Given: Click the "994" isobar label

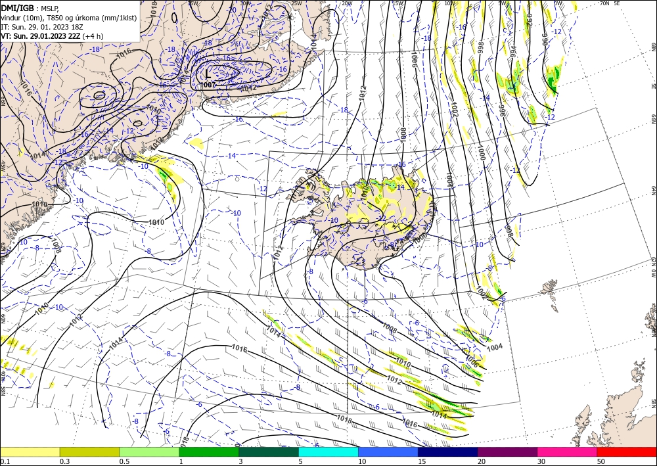Looking at the screenshot, I should 513,53.
